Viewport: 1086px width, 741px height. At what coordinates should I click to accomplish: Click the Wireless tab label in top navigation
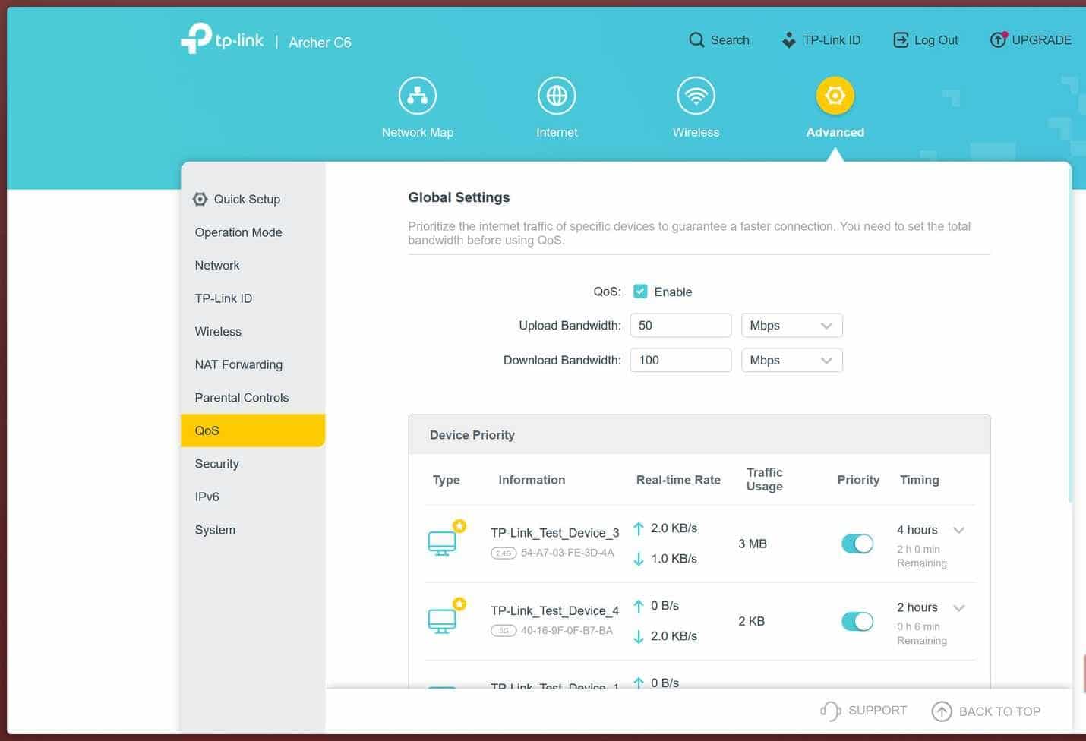coord(696,132)
